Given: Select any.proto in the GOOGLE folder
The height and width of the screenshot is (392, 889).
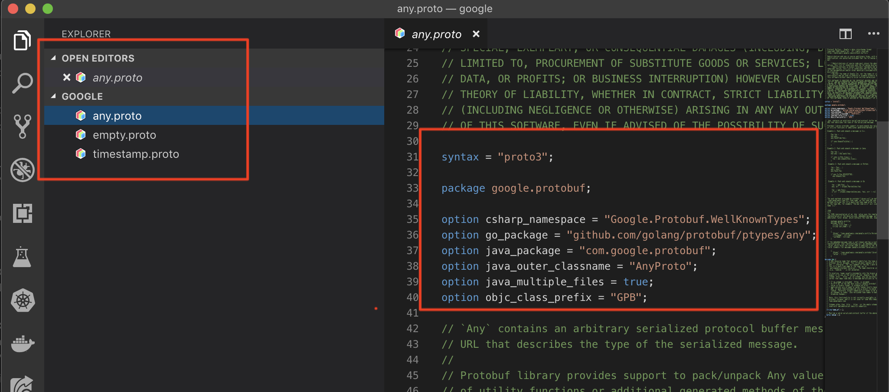Looking at the screenshot, I should 117,116.
